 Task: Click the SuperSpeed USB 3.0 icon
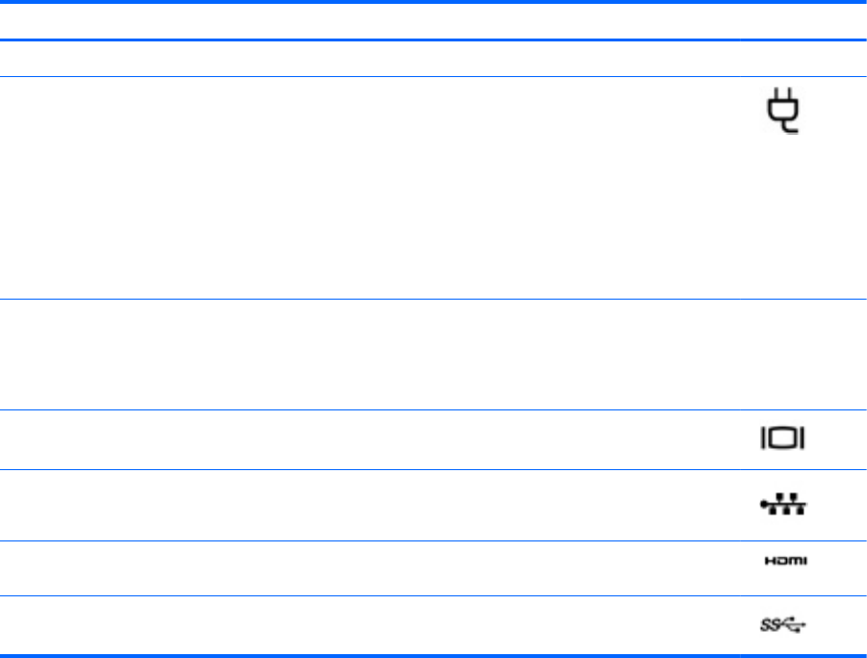783,625
